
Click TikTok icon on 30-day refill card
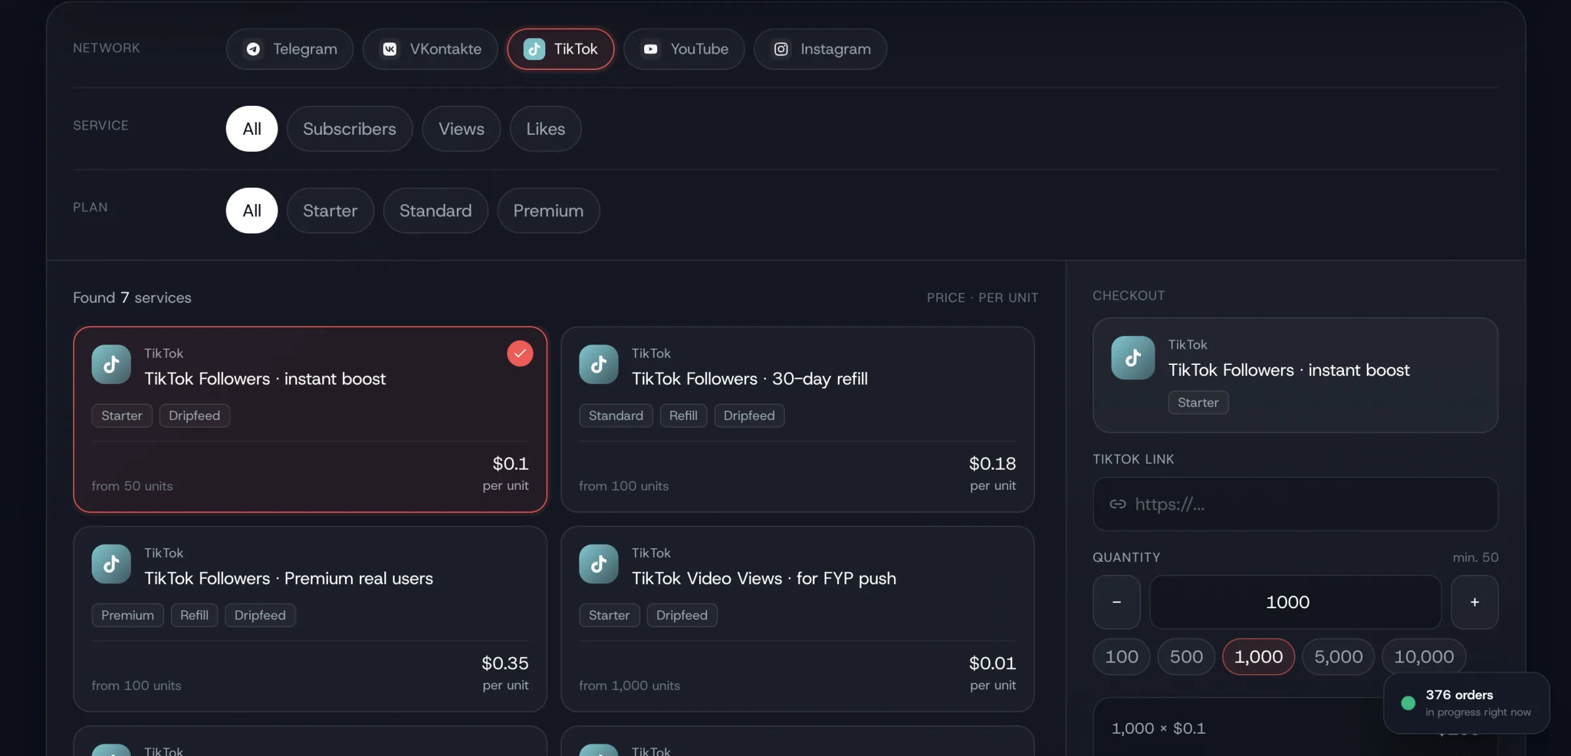pos(598,364)
